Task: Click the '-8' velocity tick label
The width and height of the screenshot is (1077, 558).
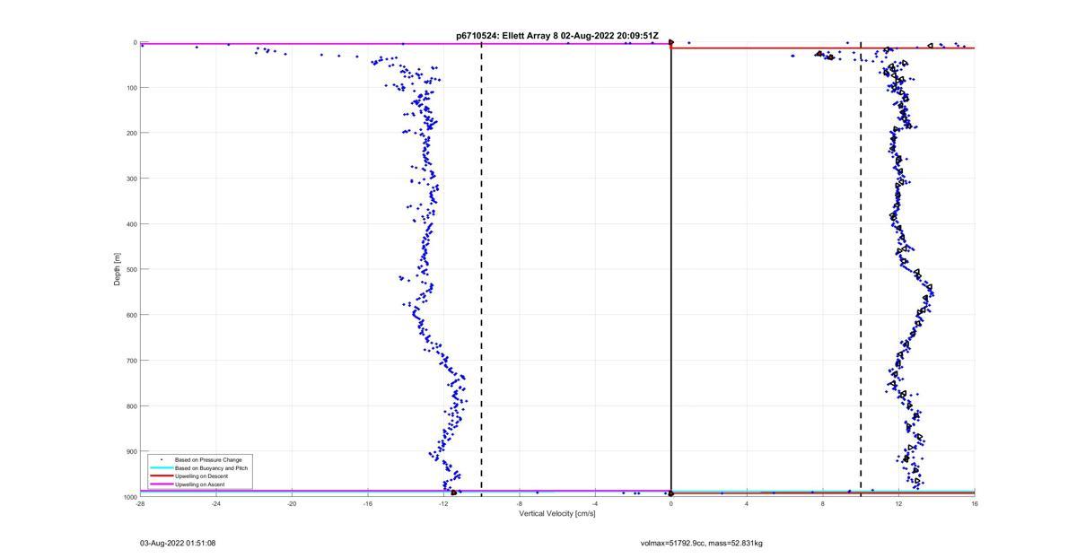Action: pyautogui.click(x=520, y=503)
